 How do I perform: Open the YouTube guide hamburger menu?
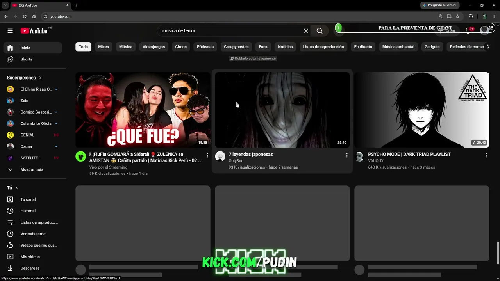(x=10, y=31)
